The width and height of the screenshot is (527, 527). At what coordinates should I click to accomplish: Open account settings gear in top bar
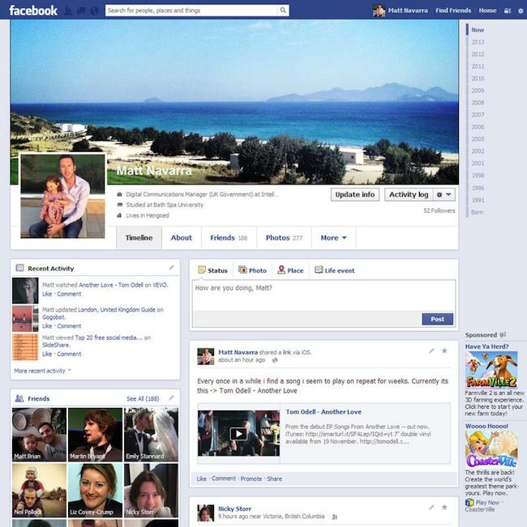click(x=521, y=11)
